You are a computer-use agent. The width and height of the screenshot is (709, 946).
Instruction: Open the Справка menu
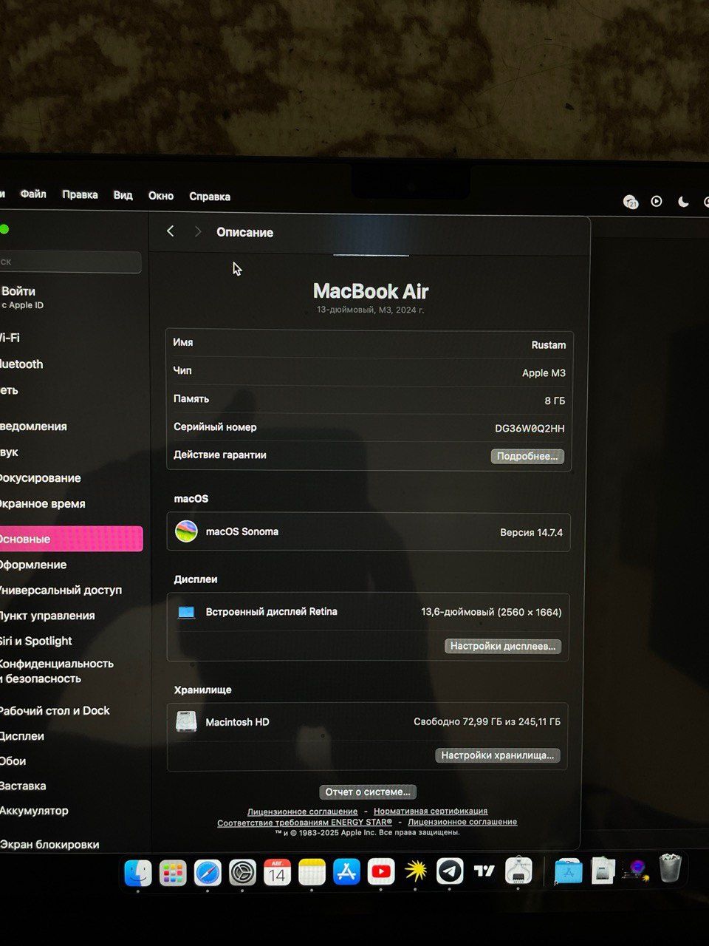[x=210, y=197]
